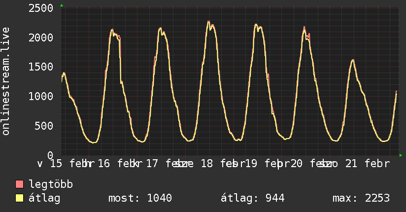Click the 1500 Y-axis tick label
406x212 pixels.
tap(41, 67)
